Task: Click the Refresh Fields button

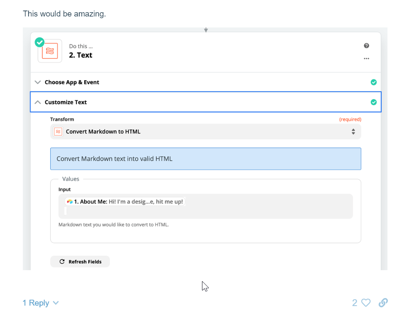Action: coord(80,261)
